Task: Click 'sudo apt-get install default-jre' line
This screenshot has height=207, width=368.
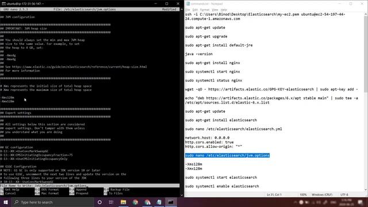Action: click(218, 45)
